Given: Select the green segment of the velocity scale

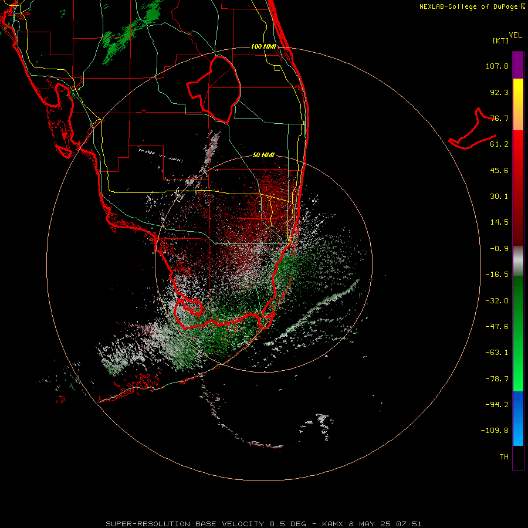Looking at the screenshot, I should click(x=518, y=333).
